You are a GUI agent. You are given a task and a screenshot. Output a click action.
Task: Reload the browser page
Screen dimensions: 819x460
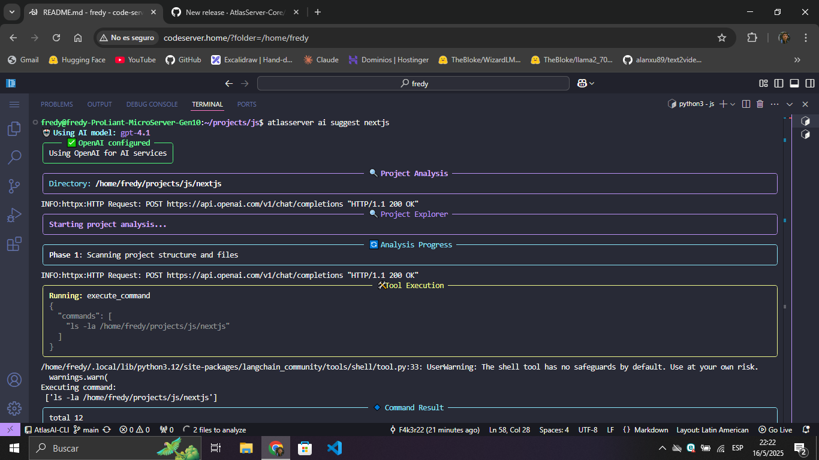[x=56, y=38]
